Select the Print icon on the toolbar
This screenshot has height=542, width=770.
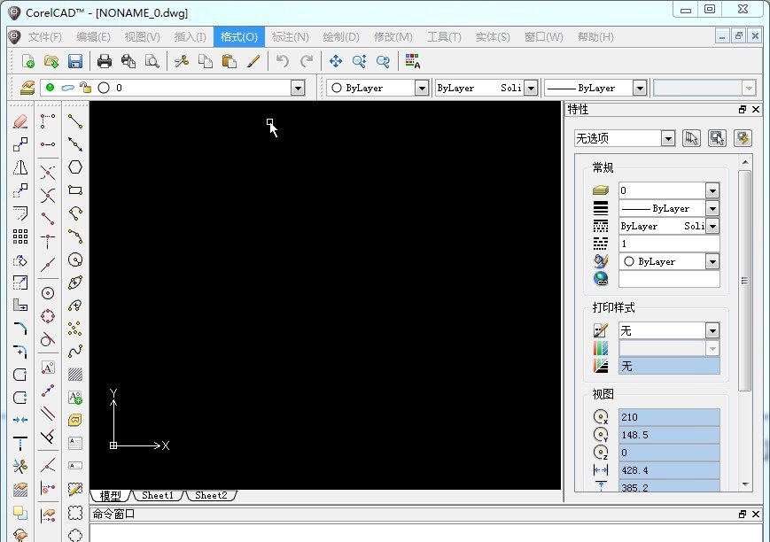[104, 61]
